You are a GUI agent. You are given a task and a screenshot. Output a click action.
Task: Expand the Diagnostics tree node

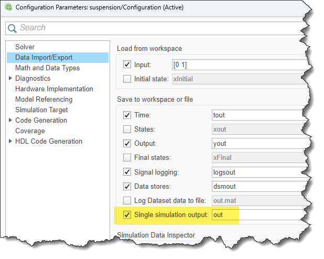10,78
